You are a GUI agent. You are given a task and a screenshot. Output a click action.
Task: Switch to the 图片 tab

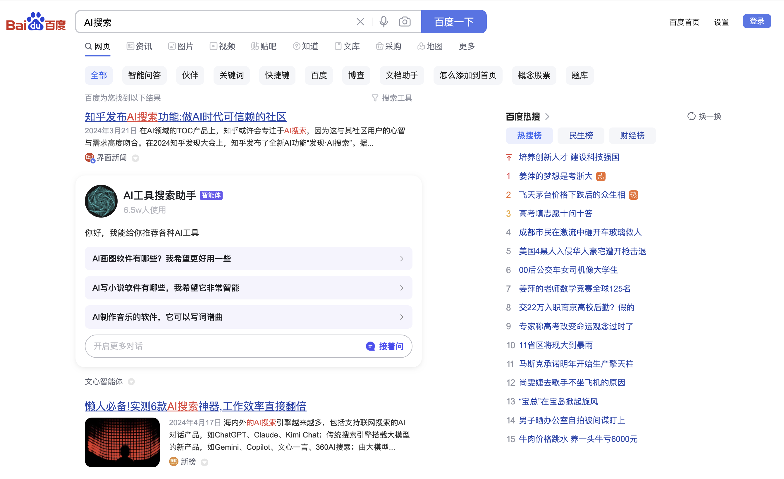click(x=181, y=46)
